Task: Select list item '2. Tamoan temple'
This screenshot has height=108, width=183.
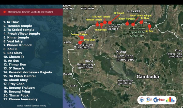Action: point(18,26)
